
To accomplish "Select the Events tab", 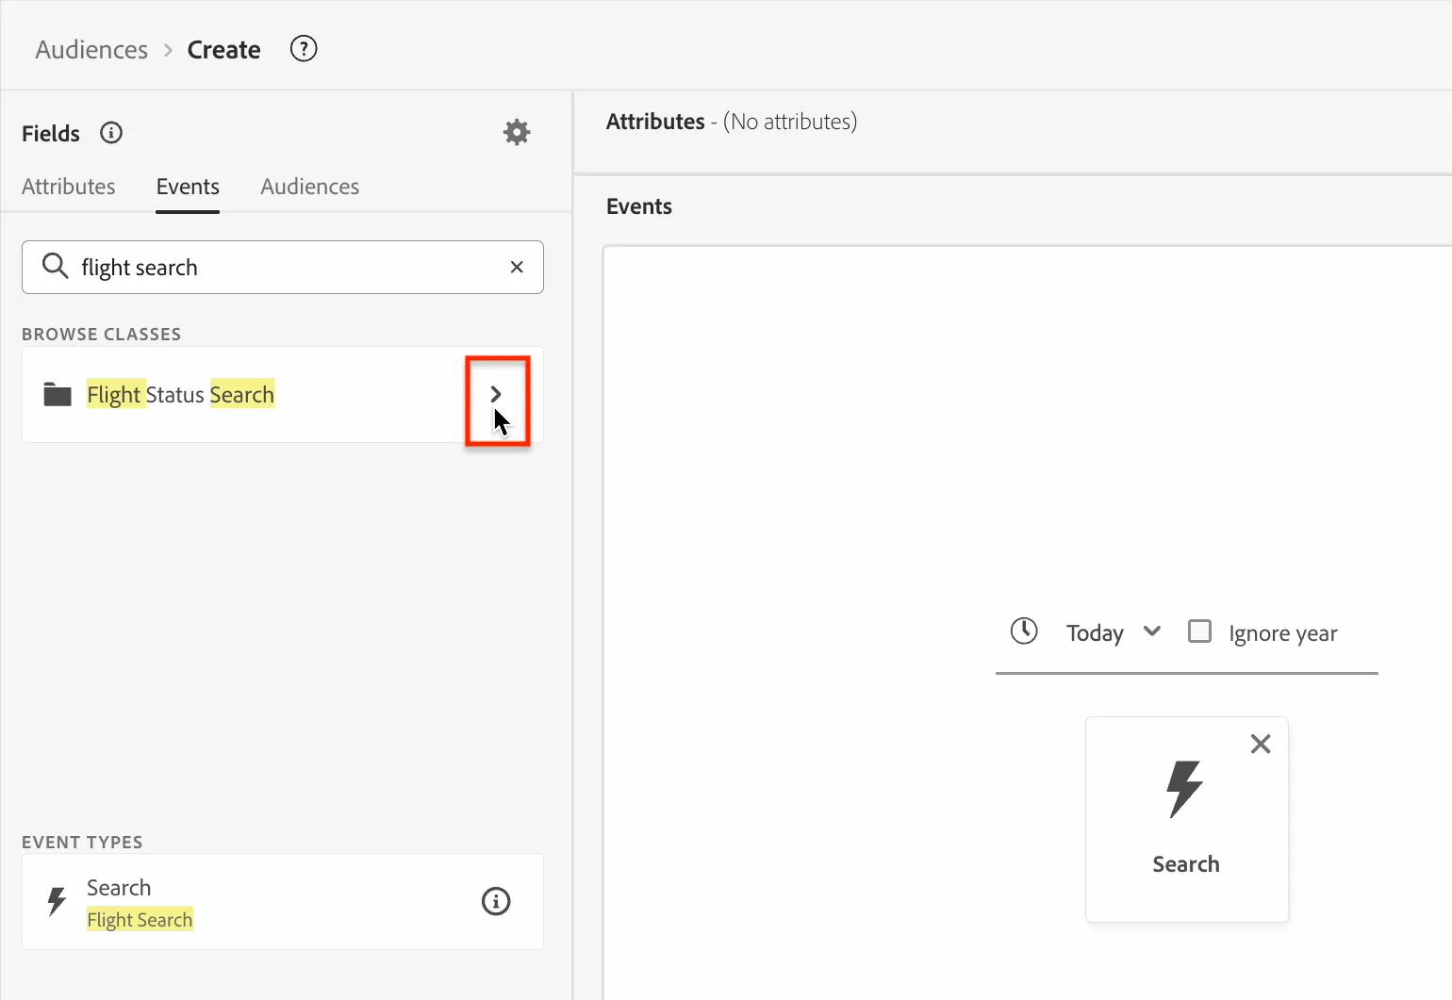I will (x=188, y=187).
